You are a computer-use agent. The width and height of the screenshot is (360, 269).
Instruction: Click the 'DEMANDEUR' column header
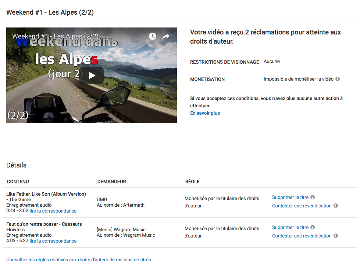click(x=111, y=182)
